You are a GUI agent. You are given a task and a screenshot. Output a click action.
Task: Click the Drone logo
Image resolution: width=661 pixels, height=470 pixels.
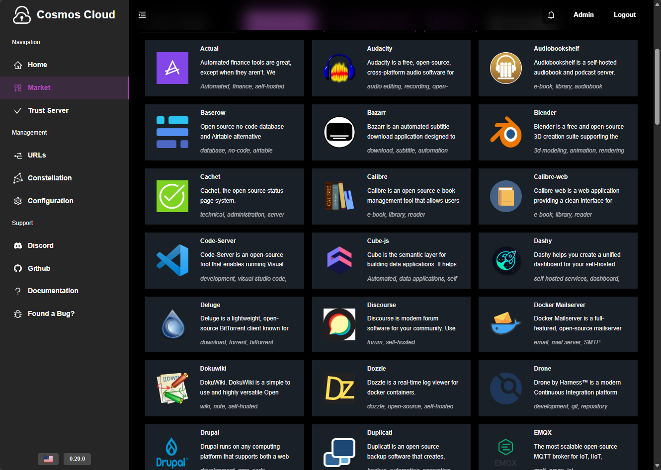[506, 388]
